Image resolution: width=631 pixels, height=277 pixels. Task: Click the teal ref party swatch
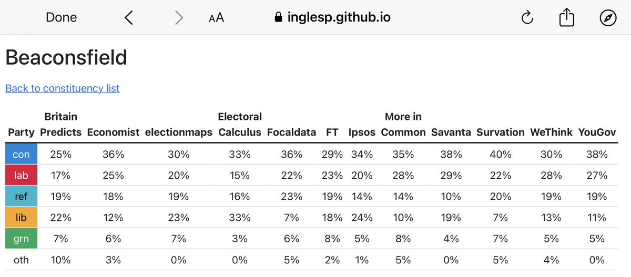tap(21, 197)
